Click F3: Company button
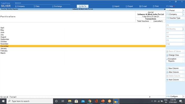Image resolution: width=185 pixels, height=104 pixels. (x=174, y=14)
